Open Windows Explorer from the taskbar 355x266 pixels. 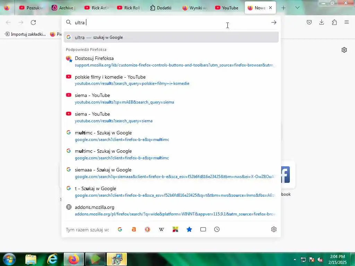(x=31, y=259)
